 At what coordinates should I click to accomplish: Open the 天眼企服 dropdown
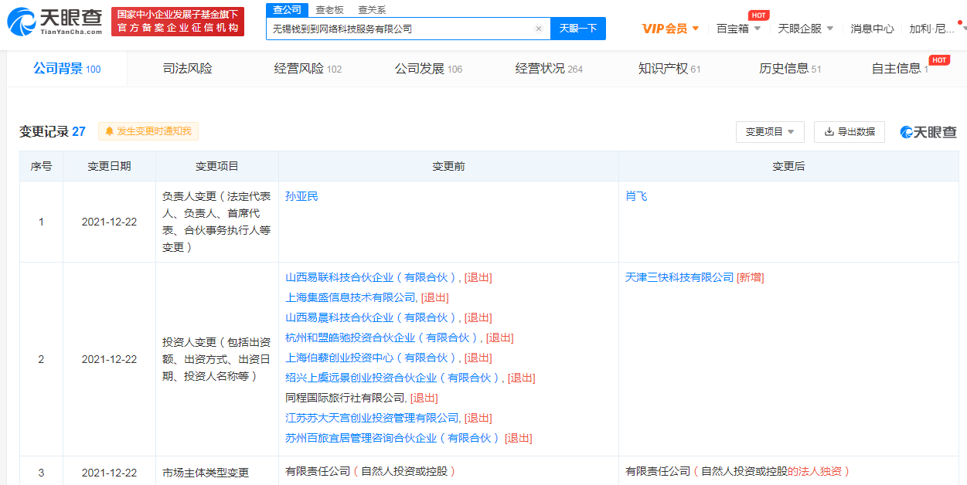point(805,29)
